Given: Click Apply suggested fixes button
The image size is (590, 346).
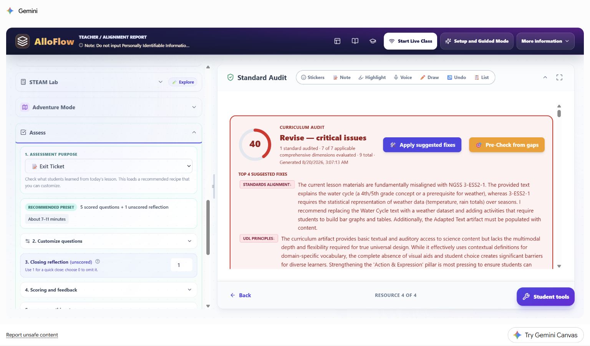Looking at the screenshot, I should (x=422, y=145).
